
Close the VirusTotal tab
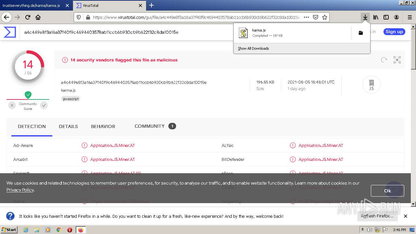(x=140, y=6)
